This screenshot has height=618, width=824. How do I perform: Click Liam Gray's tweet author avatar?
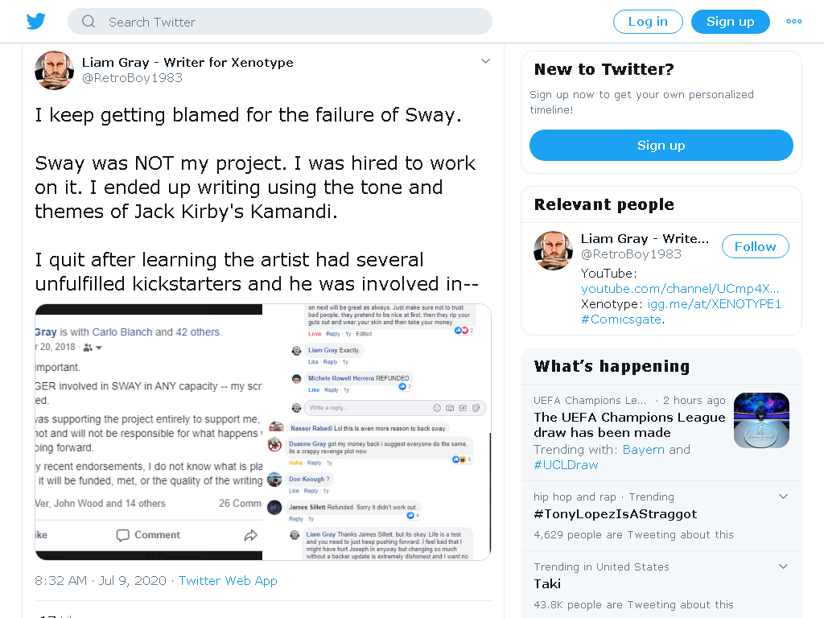[54, 71]
